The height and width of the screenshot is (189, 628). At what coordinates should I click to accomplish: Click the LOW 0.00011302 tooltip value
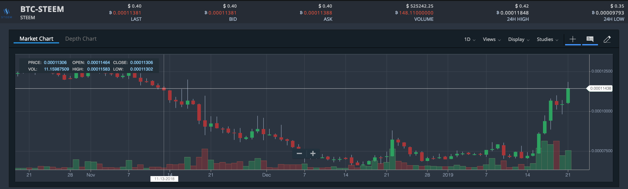[x=142, y=69]
